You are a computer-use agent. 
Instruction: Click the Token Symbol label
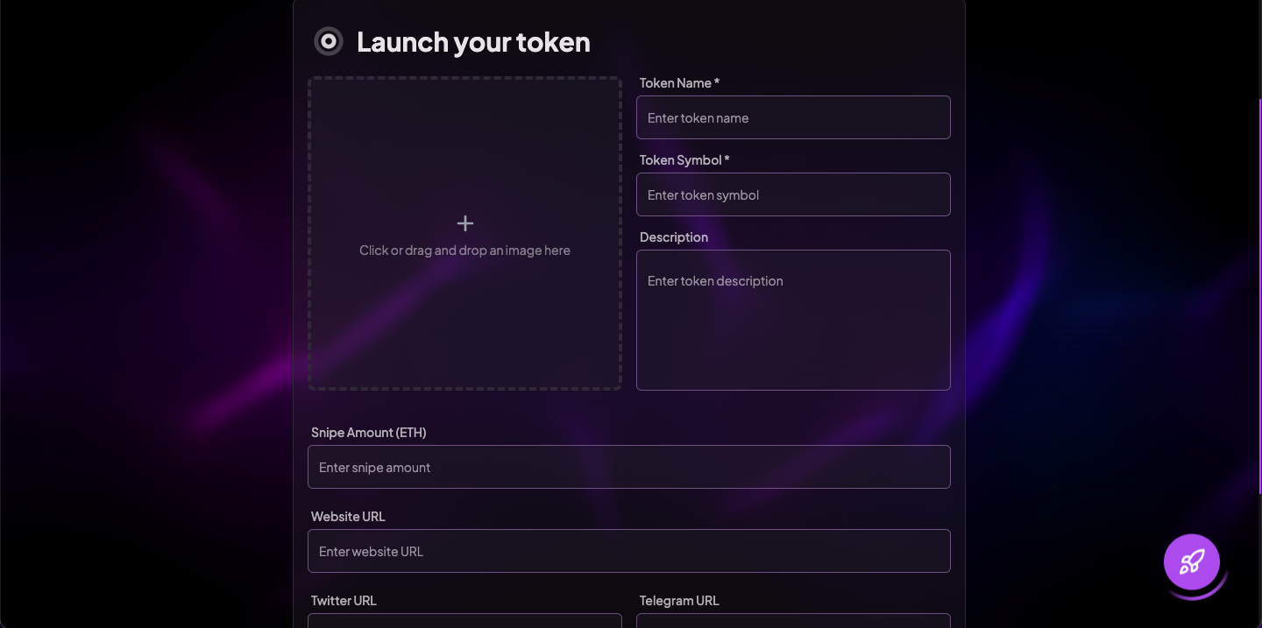(x=684, y=160)
